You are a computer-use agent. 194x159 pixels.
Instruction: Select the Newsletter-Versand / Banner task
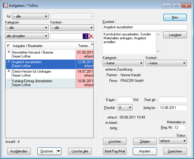pos(40,54)
